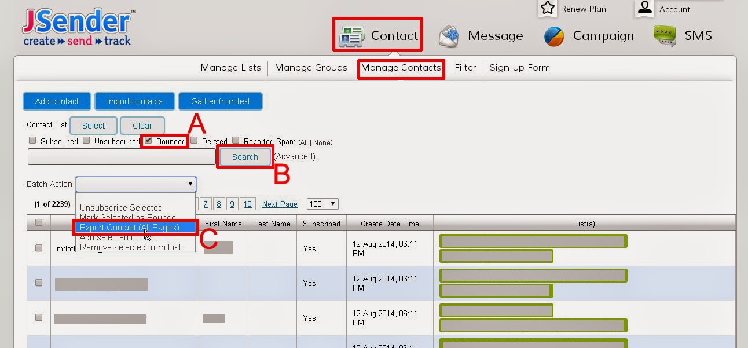The height and width of the screenshot is (348, 748).
Task: Click the Renew Plan link text
Action: tap(583, 9)
